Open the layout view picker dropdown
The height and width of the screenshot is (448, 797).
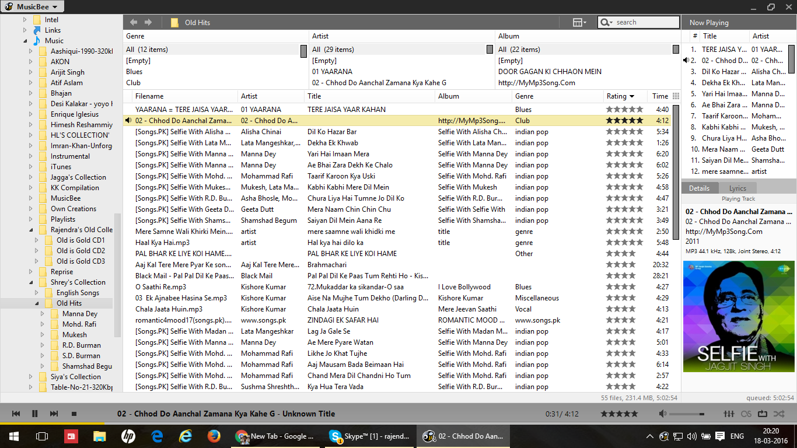578,22
